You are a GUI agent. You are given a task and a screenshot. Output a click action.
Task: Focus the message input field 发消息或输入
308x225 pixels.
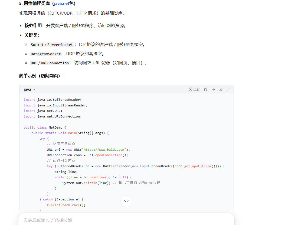(x=126, y=220)
